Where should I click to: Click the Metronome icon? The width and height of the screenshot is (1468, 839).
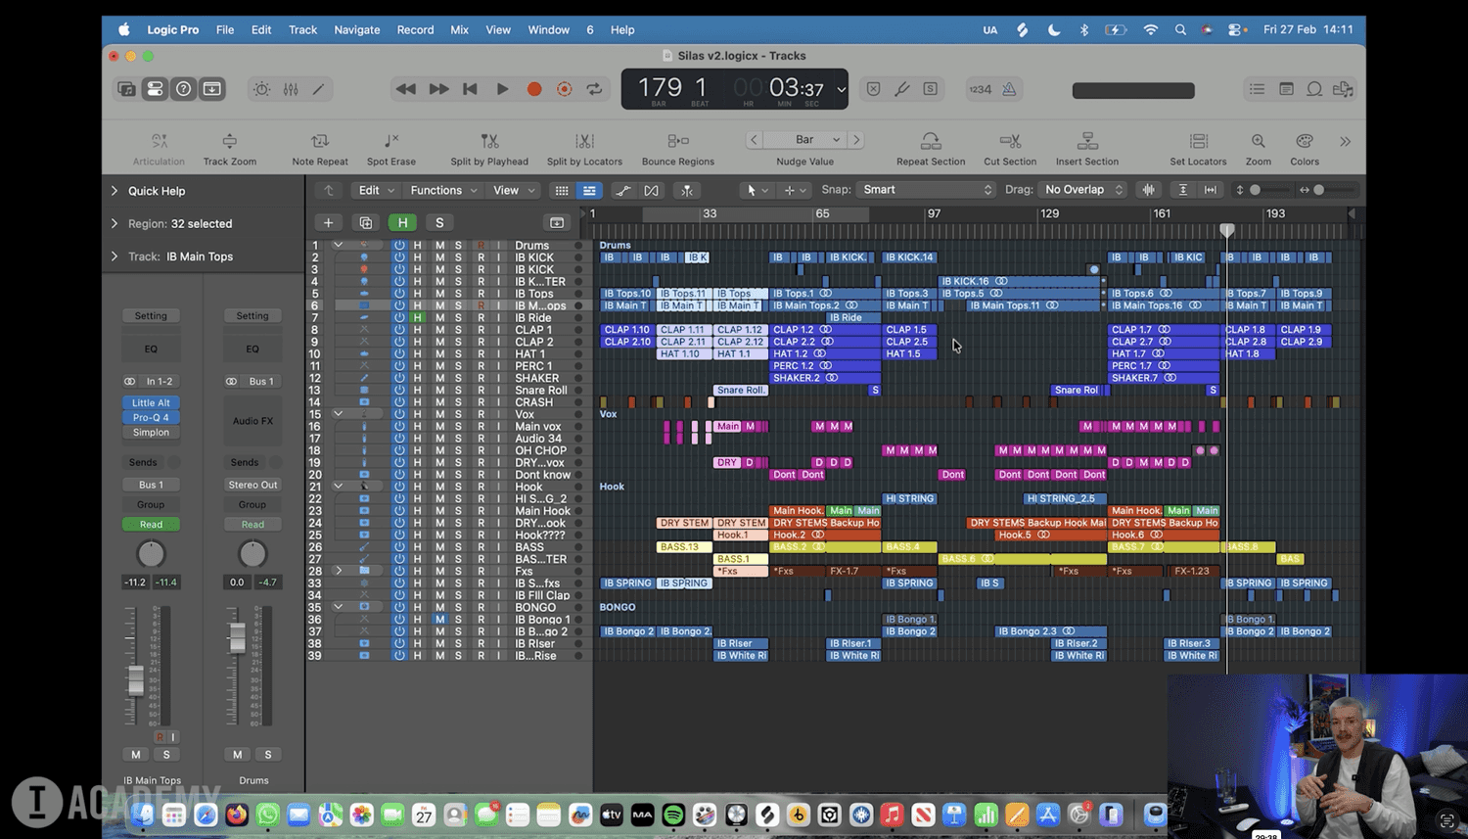coord(1009,89)
